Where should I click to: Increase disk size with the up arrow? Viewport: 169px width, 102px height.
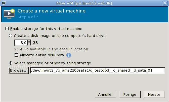click(29, 41)
